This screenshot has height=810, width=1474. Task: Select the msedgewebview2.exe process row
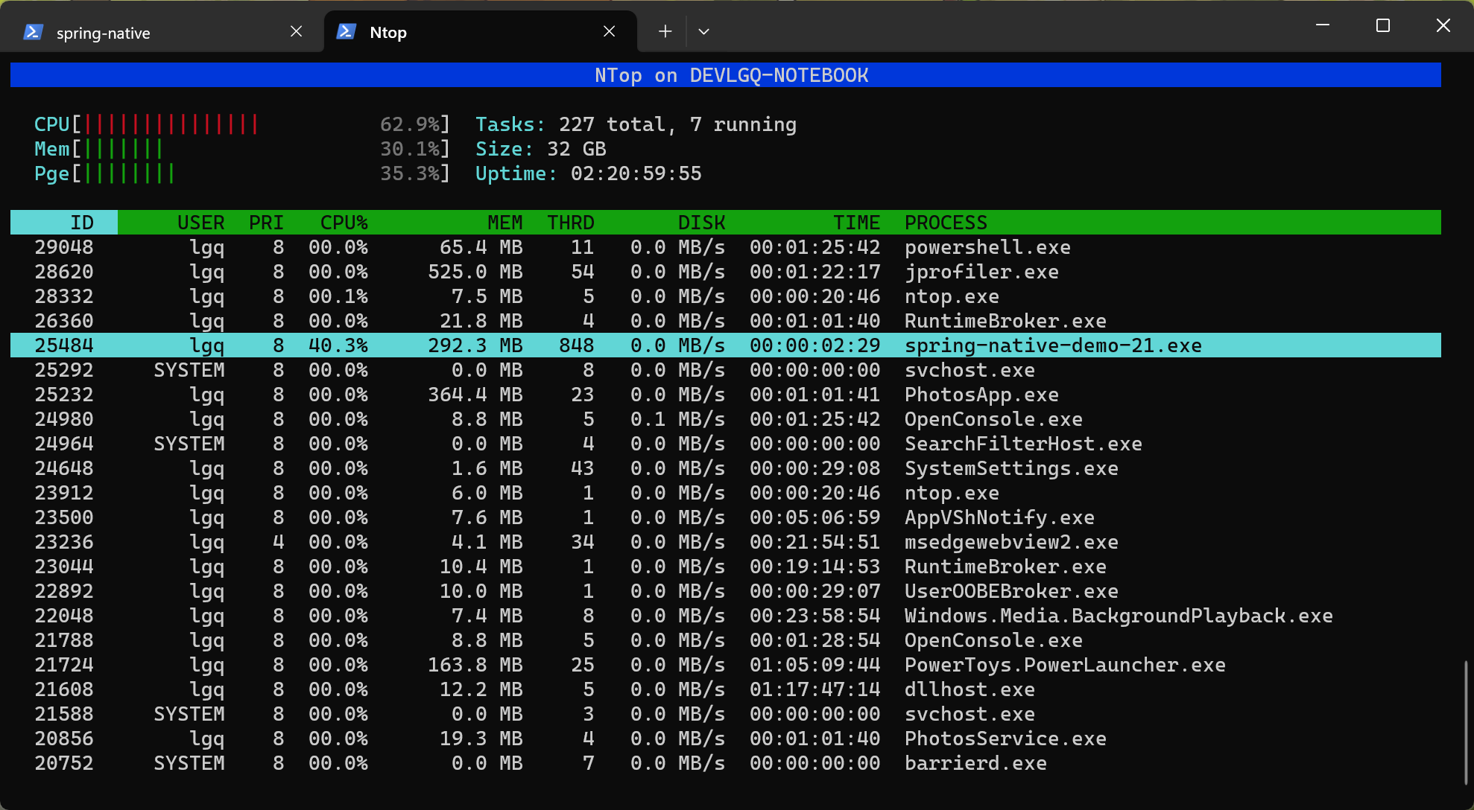[726, 542]
